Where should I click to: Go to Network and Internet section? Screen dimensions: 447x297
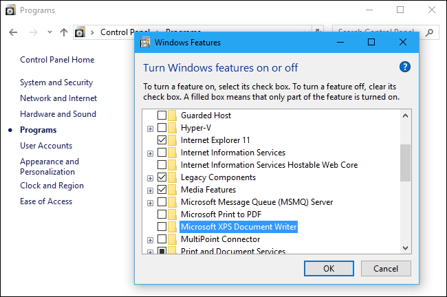pyautogui.click(x=58, y=98)
